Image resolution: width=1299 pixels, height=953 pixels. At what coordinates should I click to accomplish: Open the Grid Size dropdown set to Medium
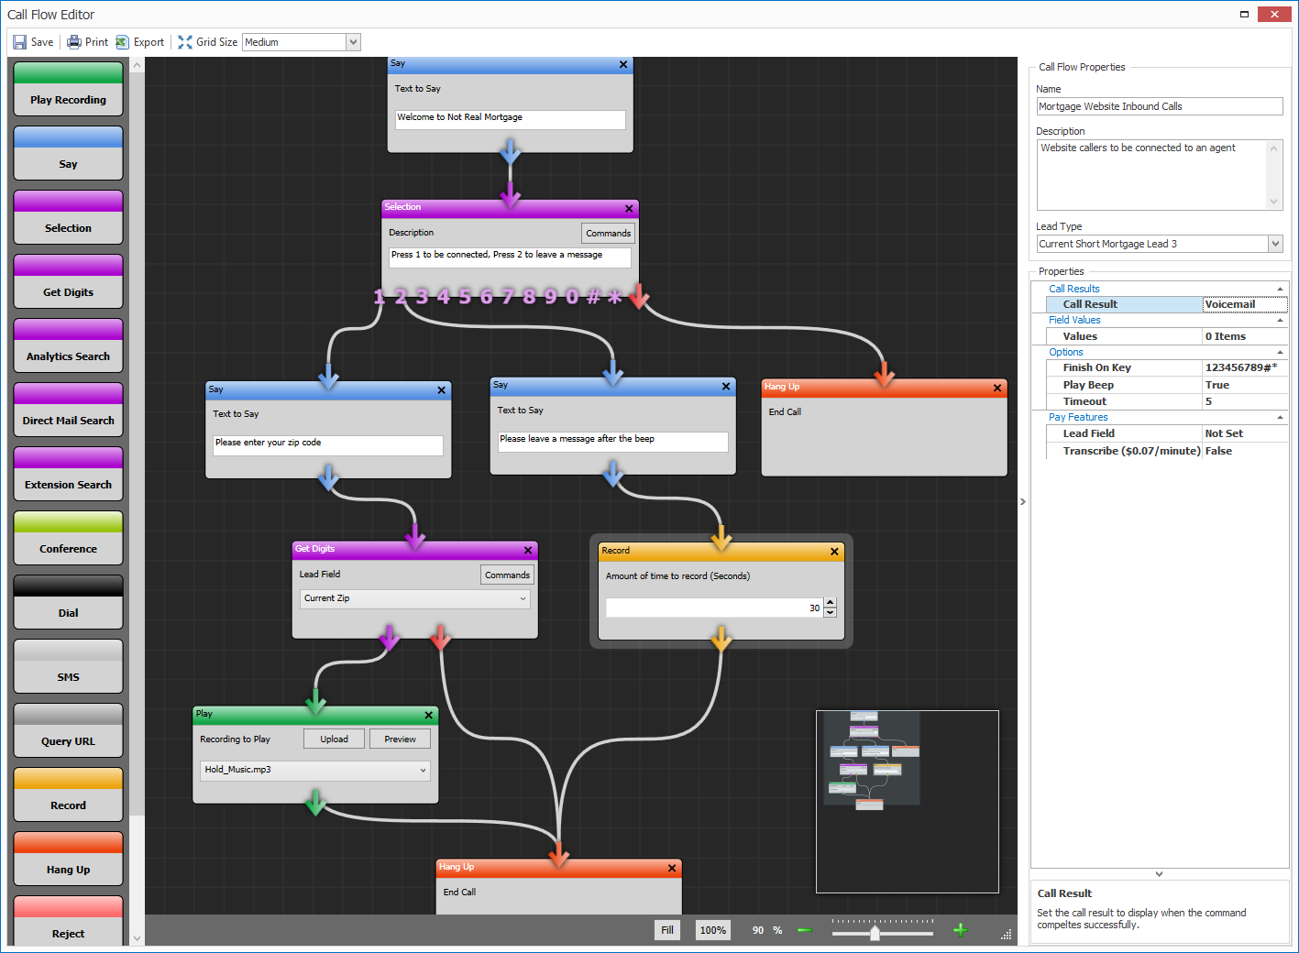tap(301, 41)
